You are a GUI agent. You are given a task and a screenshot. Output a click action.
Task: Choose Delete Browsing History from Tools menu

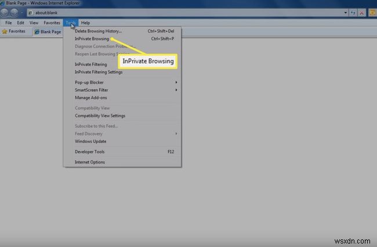click(x=122, y=31)
